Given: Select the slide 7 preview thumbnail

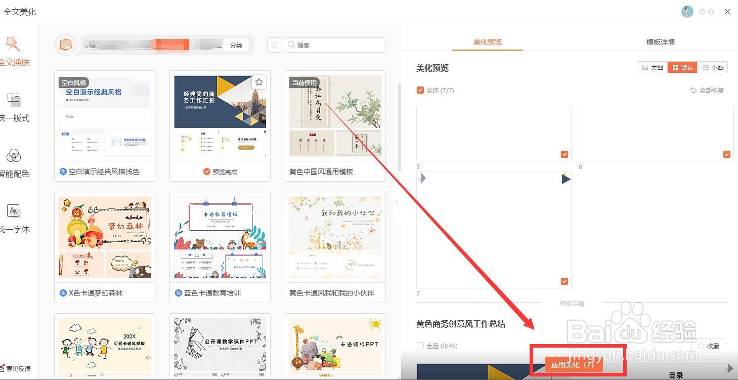Looking at the screenshot, I should (x=494, y=230).
